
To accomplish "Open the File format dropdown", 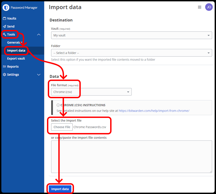I will point(91,92).
